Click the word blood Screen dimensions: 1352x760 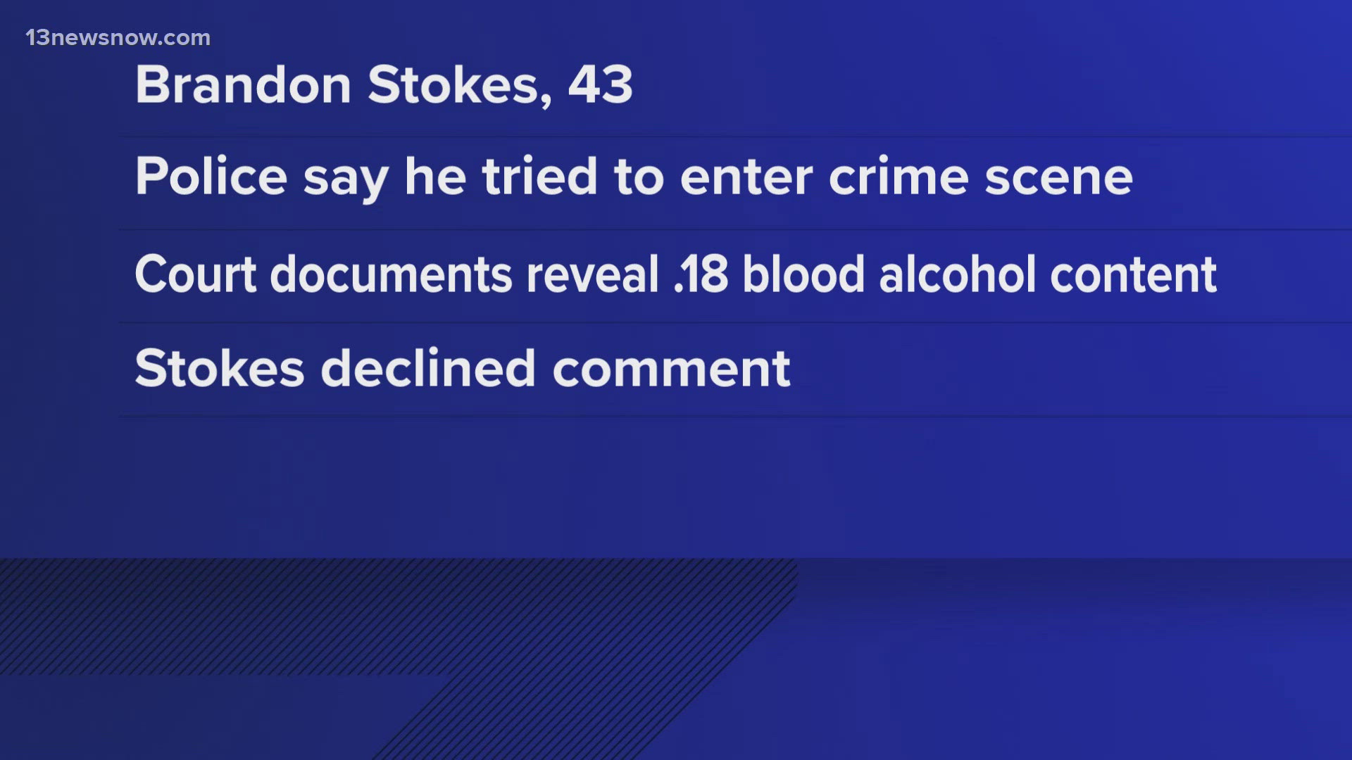[803, 274]
